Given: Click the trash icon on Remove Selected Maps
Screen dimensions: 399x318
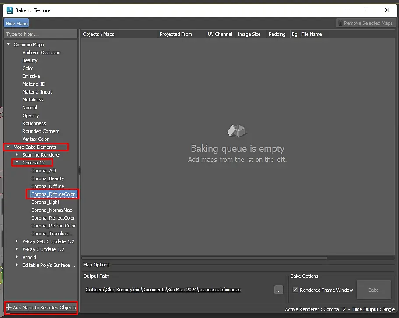Looking at the screenshot, I should click(x=340, y=23).
